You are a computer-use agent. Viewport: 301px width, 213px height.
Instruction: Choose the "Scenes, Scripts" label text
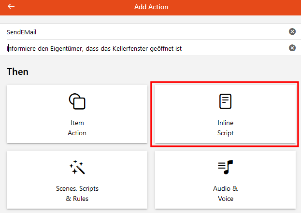[77, 189]
